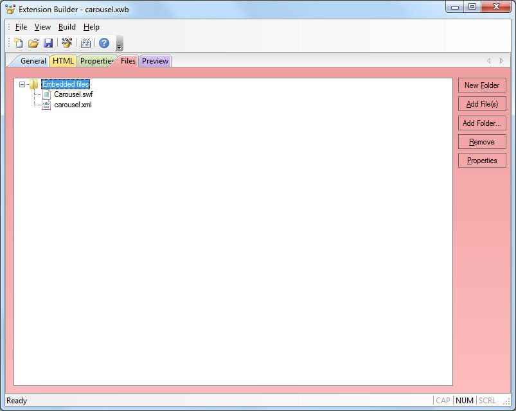Image resolution: width=516 pixels, height=411 pixels.
Task: Switch to the Properties tab
Action: pos(96,61)
